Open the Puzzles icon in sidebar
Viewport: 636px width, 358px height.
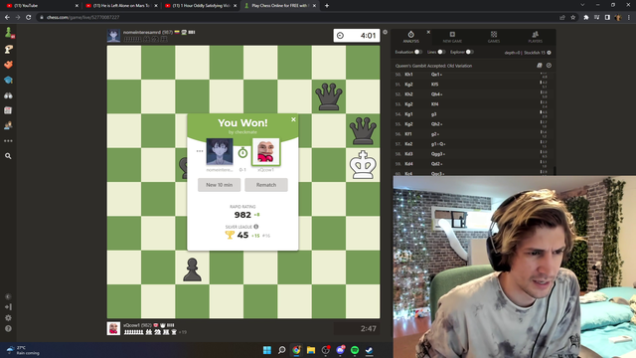point(9,49)
